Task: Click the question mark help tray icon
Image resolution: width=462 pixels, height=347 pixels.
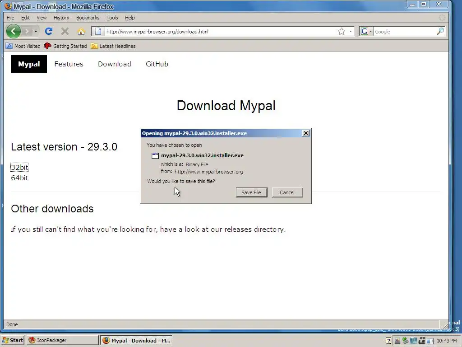Action: click(x=388, y=341)
